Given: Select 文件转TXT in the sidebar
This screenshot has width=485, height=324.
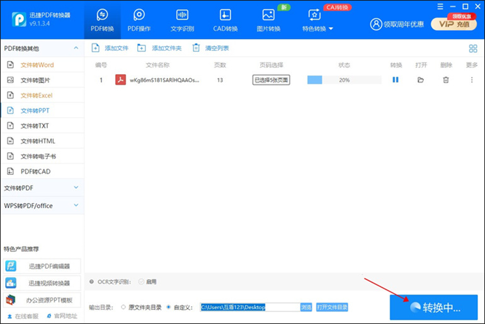Looking at the screenshot, I should pyautogui.click(x=42, y=126).
